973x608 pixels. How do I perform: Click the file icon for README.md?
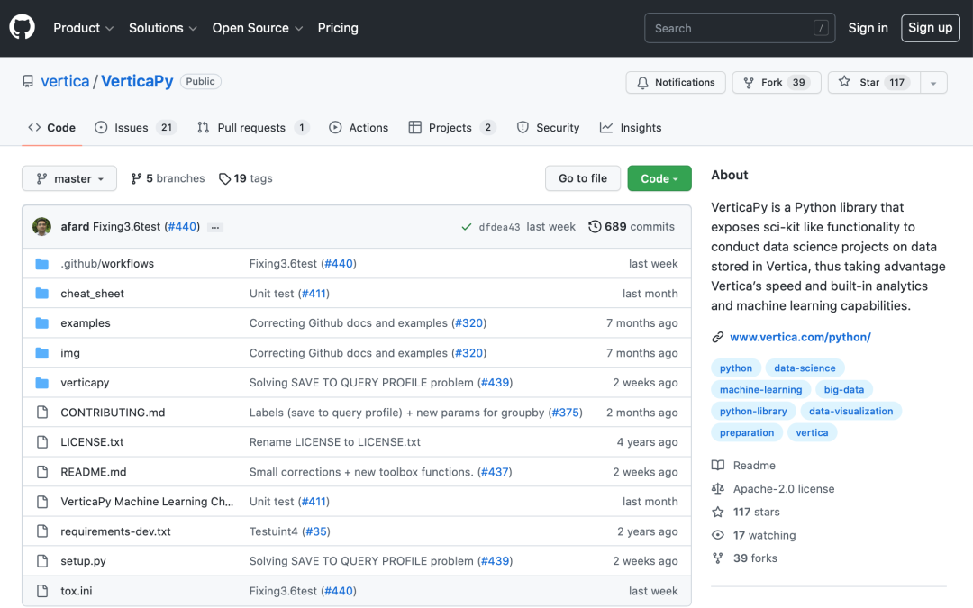[42, 472]
